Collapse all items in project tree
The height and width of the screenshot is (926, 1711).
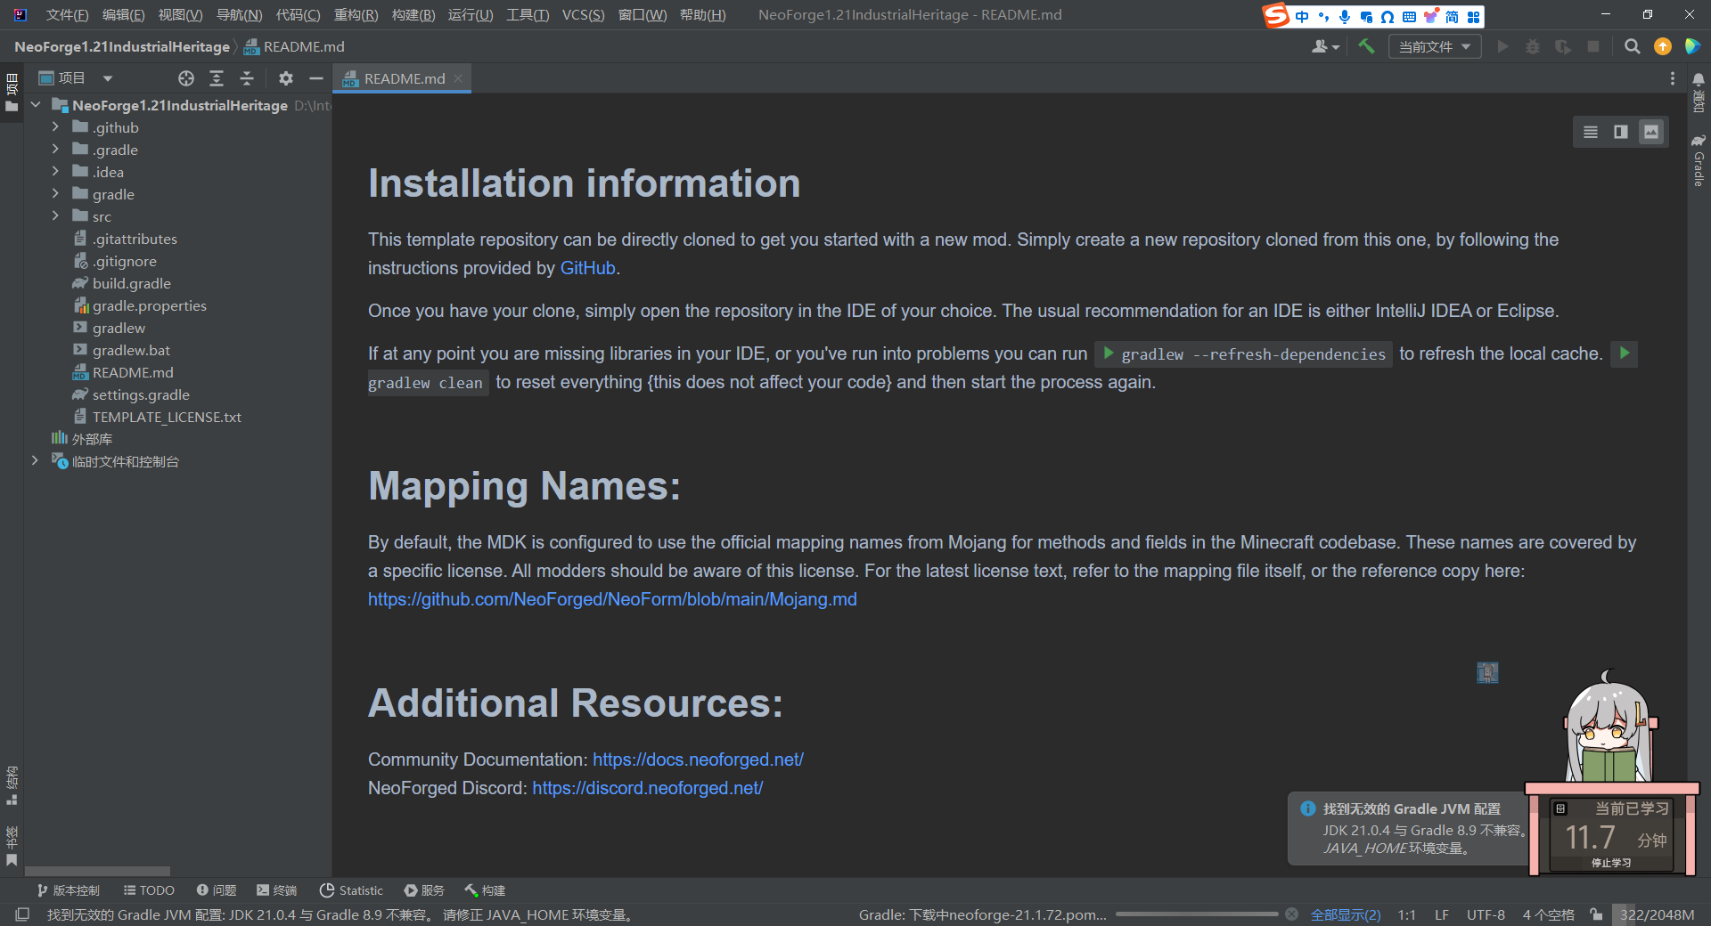click(247, 78)
